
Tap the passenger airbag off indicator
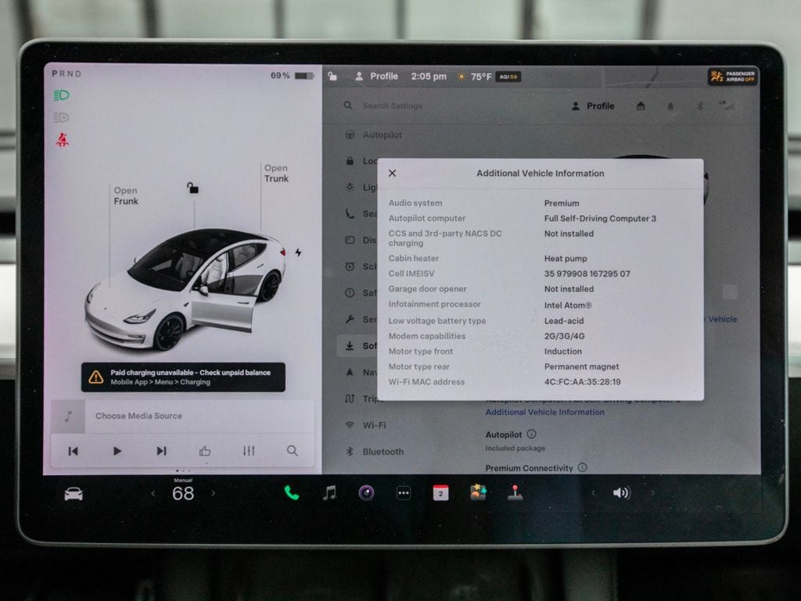(732, 77)
